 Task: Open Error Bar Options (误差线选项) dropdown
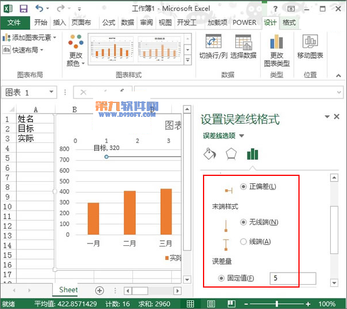[x=242, y=135]
